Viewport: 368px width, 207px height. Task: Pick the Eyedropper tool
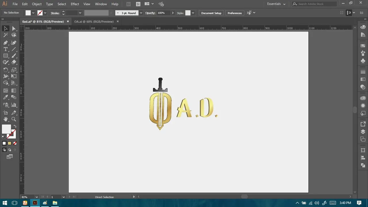(x=5, y=97)
